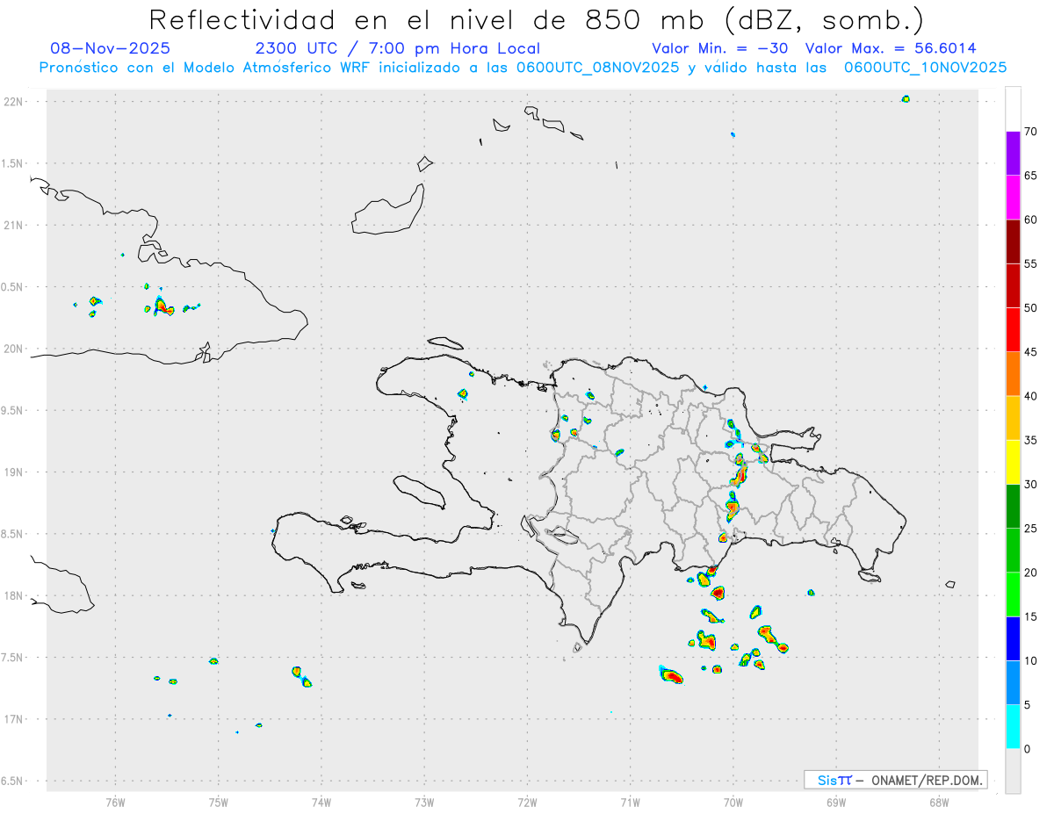Select the dark red 50–55 dBZ band
This screenshot has width=1054, height=814.
[x=1013, y=285]
